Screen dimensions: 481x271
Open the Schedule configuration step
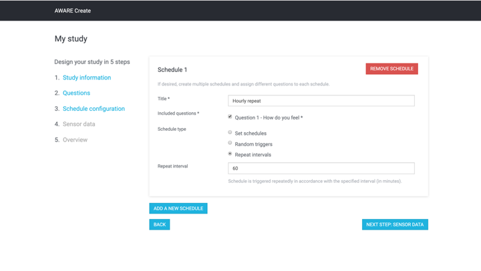pyautogui.click(x=94, y=109)
